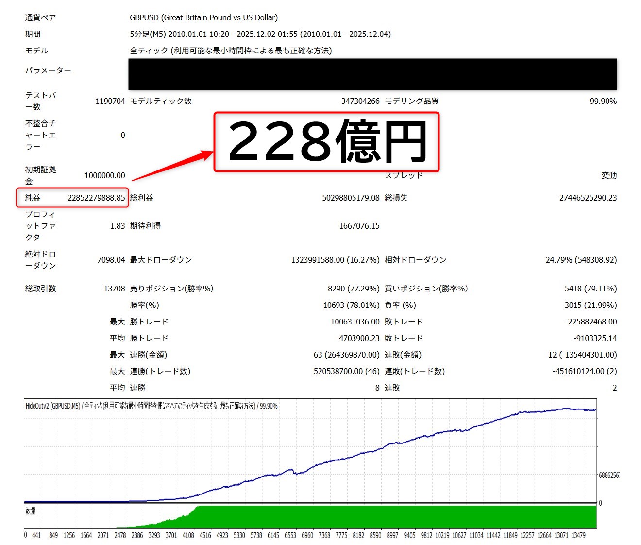Select the spread value 変動
641x545 pixels.
coord(609,175)
